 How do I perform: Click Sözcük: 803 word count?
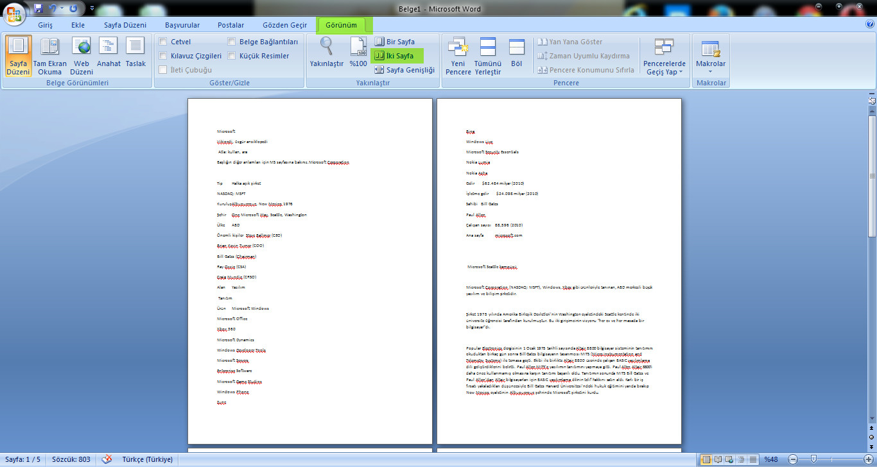[x=71, y=460]
